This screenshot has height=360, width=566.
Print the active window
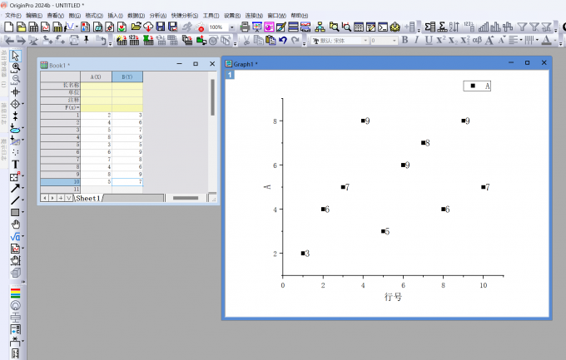click(245, 27)
